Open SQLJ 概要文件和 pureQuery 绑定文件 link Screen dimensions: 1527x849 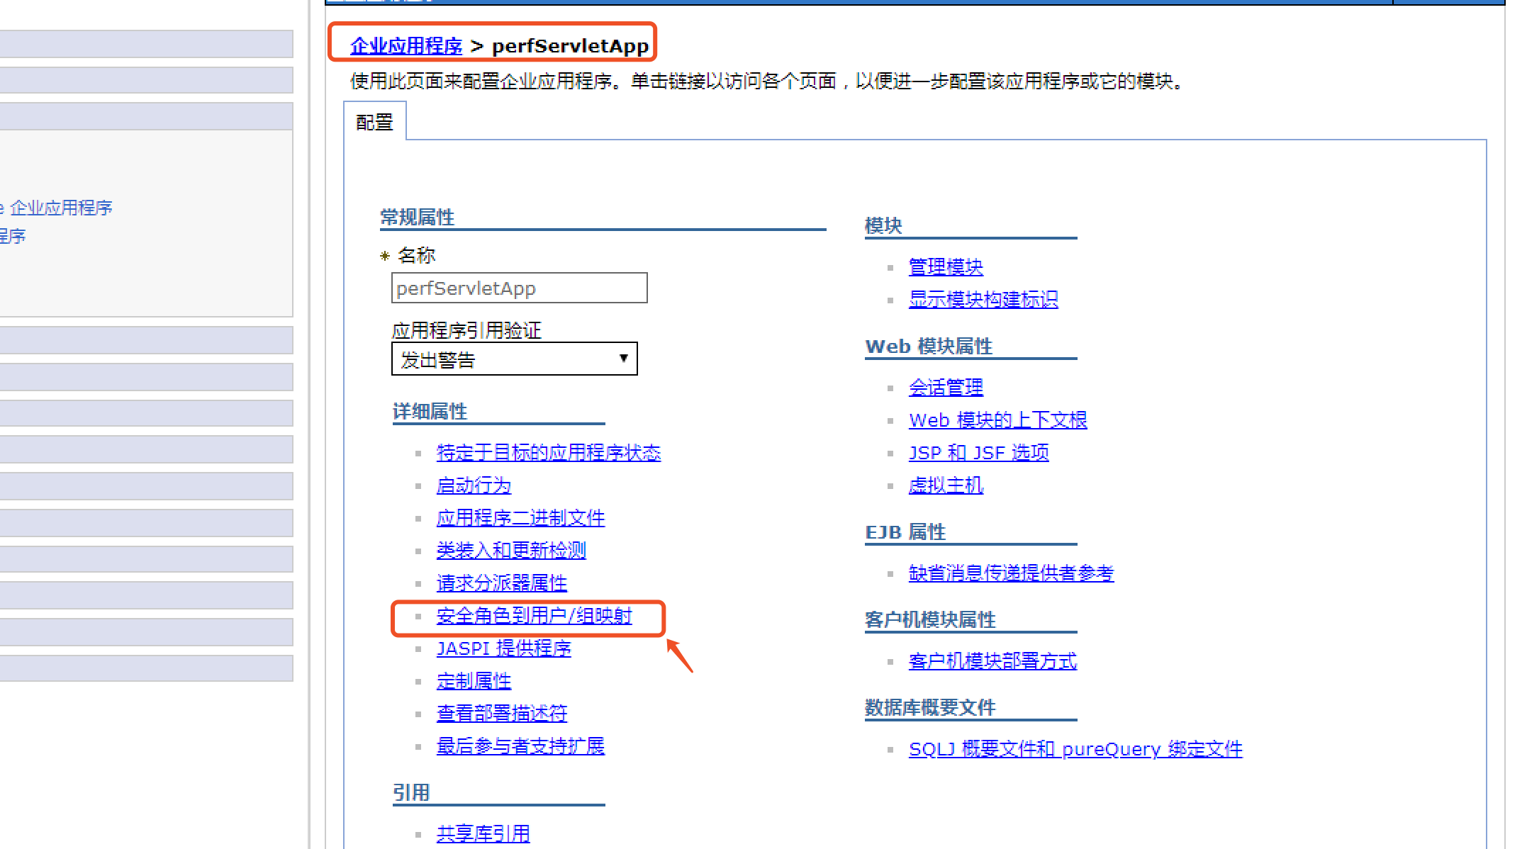[1075, 749]
